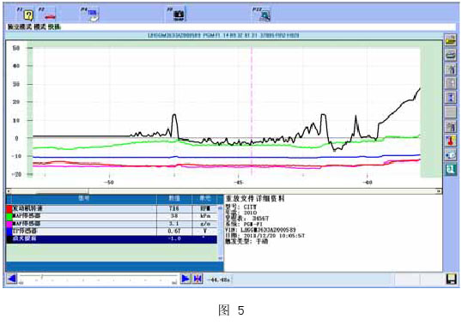Click the floppy disk save icon
This screenshot has width=462, height=325.
[x=451, y=279]
